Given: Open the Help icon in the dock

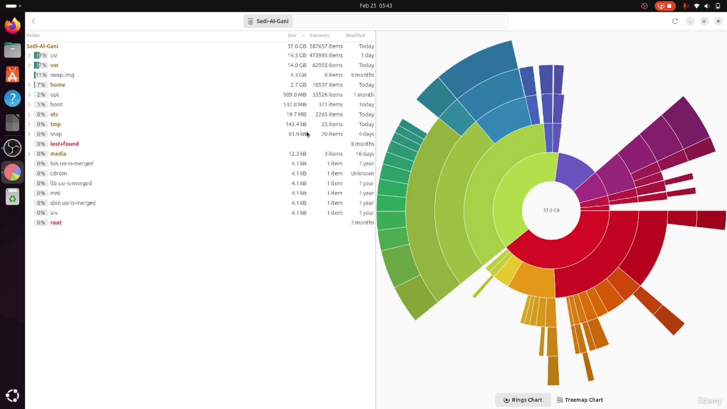Looking at the screenshot, I should (x=12, y=98).
